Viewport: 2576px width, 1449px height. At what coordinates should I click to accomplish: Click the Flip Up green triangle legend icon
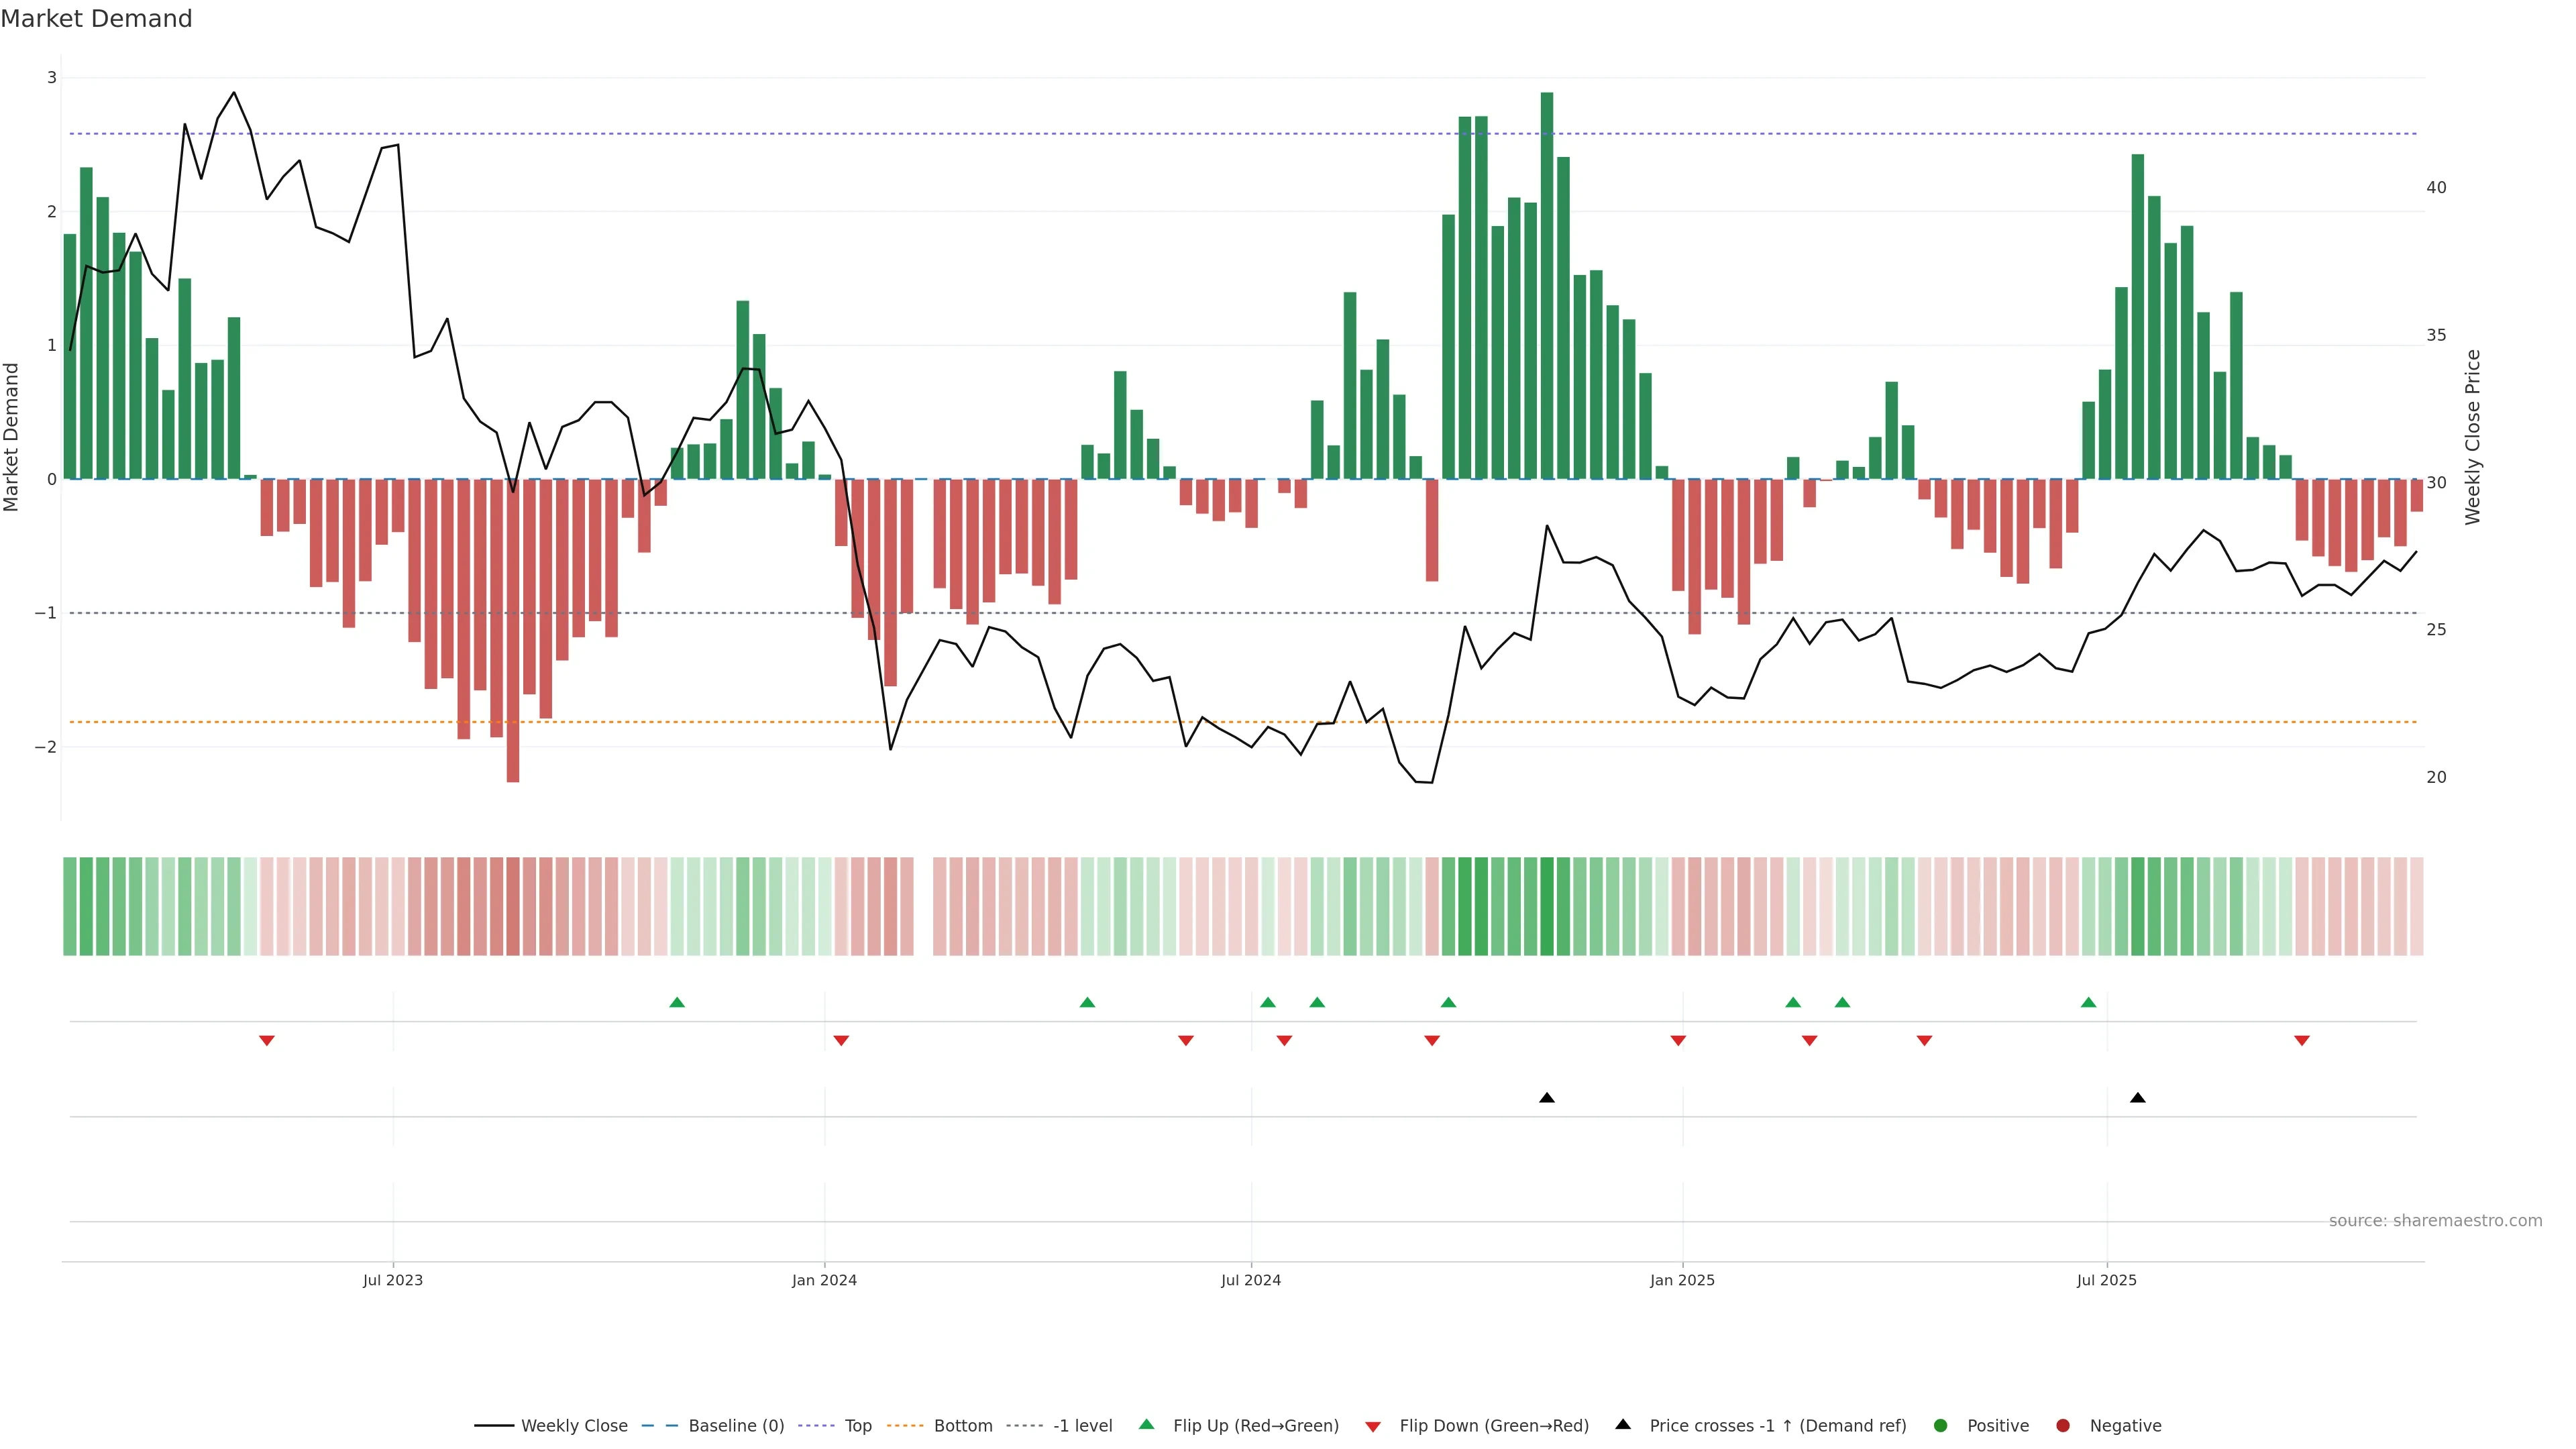tap(1146, 1425)
